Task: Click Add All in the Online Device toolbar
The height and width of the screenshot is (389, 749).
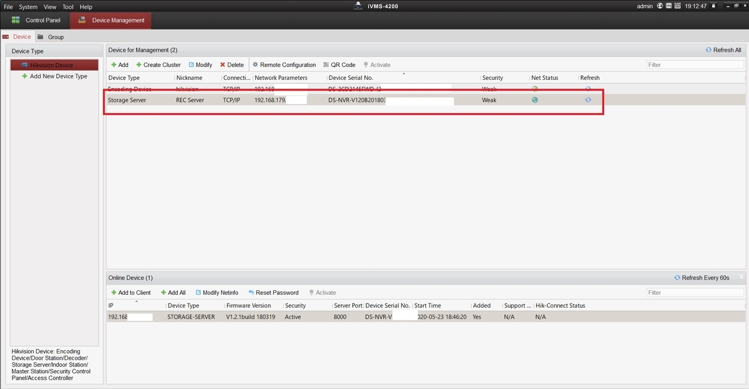Action: (x=173, y=293)
